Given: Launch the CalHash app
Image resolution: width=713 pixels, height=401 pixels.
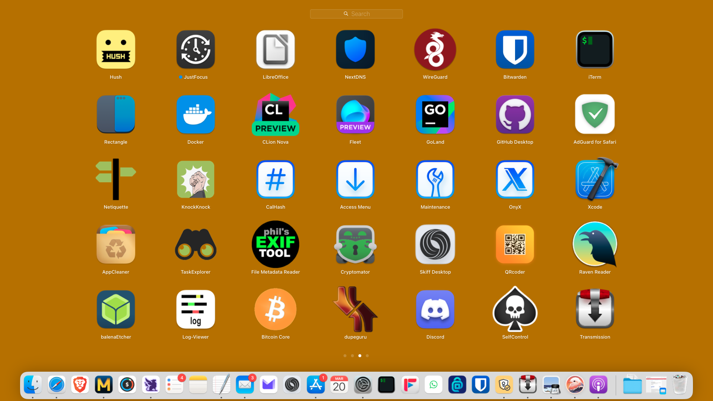Looking at the screenshot, I should tap(276, 179).
